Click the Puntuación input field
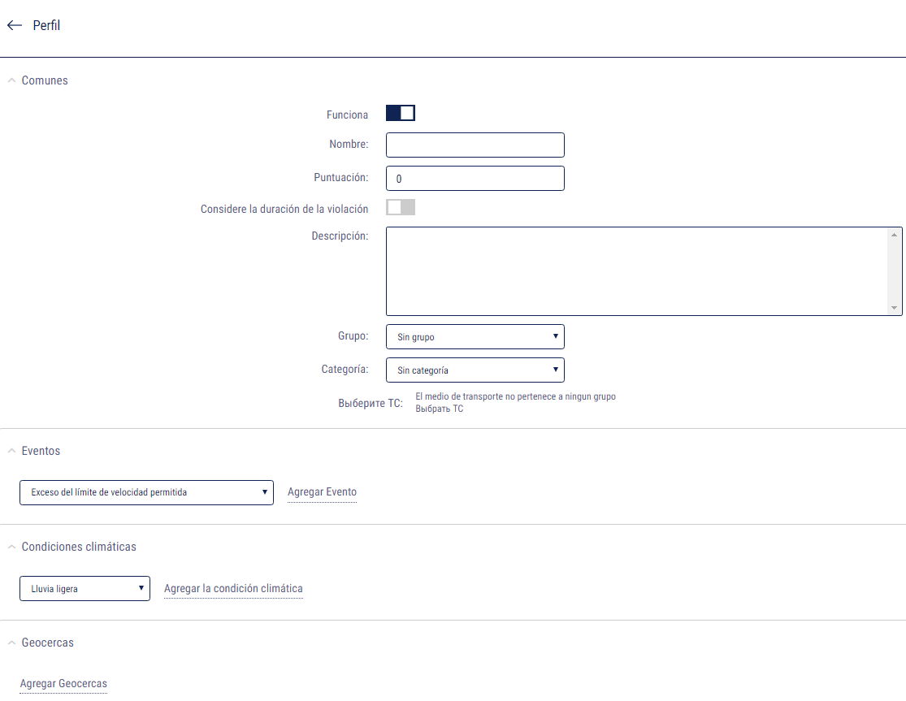Viewport: 906px width, 701px height. tap(475, 179)
